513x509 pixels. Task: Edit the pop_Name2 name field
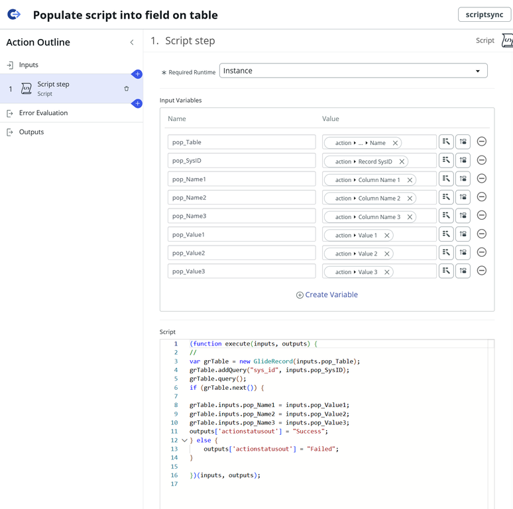[x=242, y=197]
